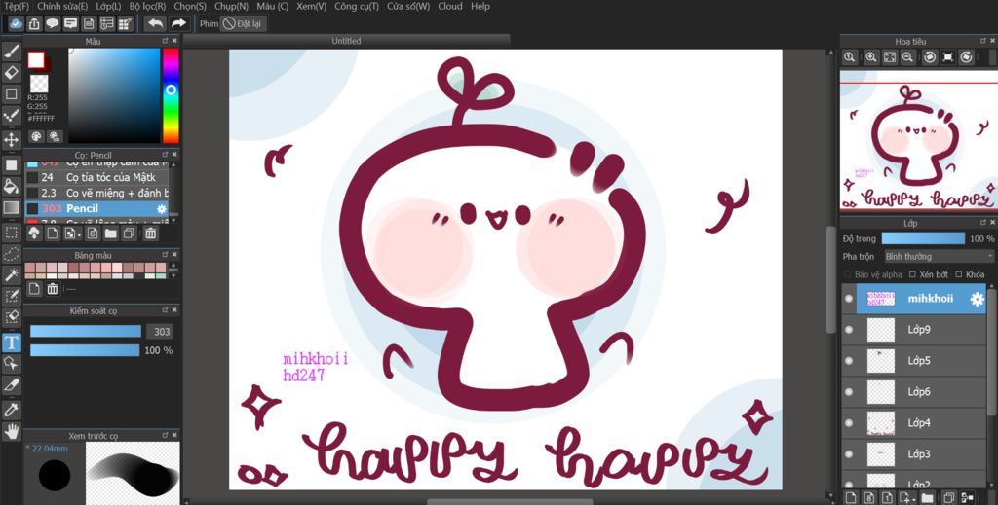The image size is (998, 505).
Task: Open the Lớp(L) menu
Action: coord(108,6)
